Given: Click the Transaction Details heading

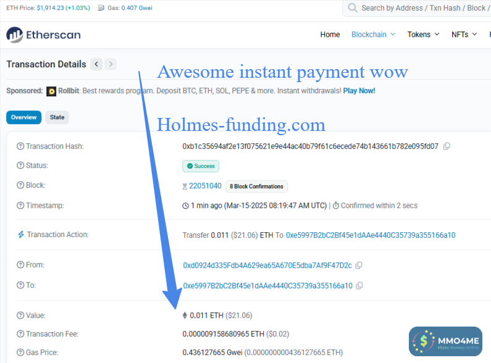Looking at the screenshot, I should (46, 64).
